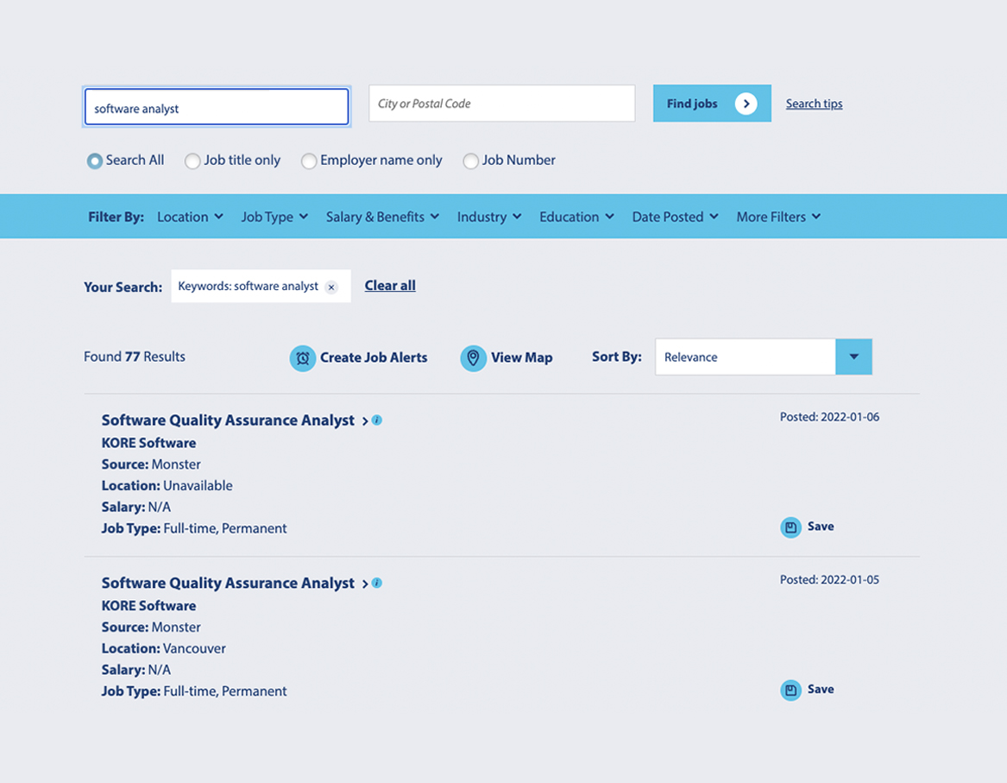This screenshot has width=1007, height=783.
Task: Open the Date Posted filter menu
Action: click(675, 217)
